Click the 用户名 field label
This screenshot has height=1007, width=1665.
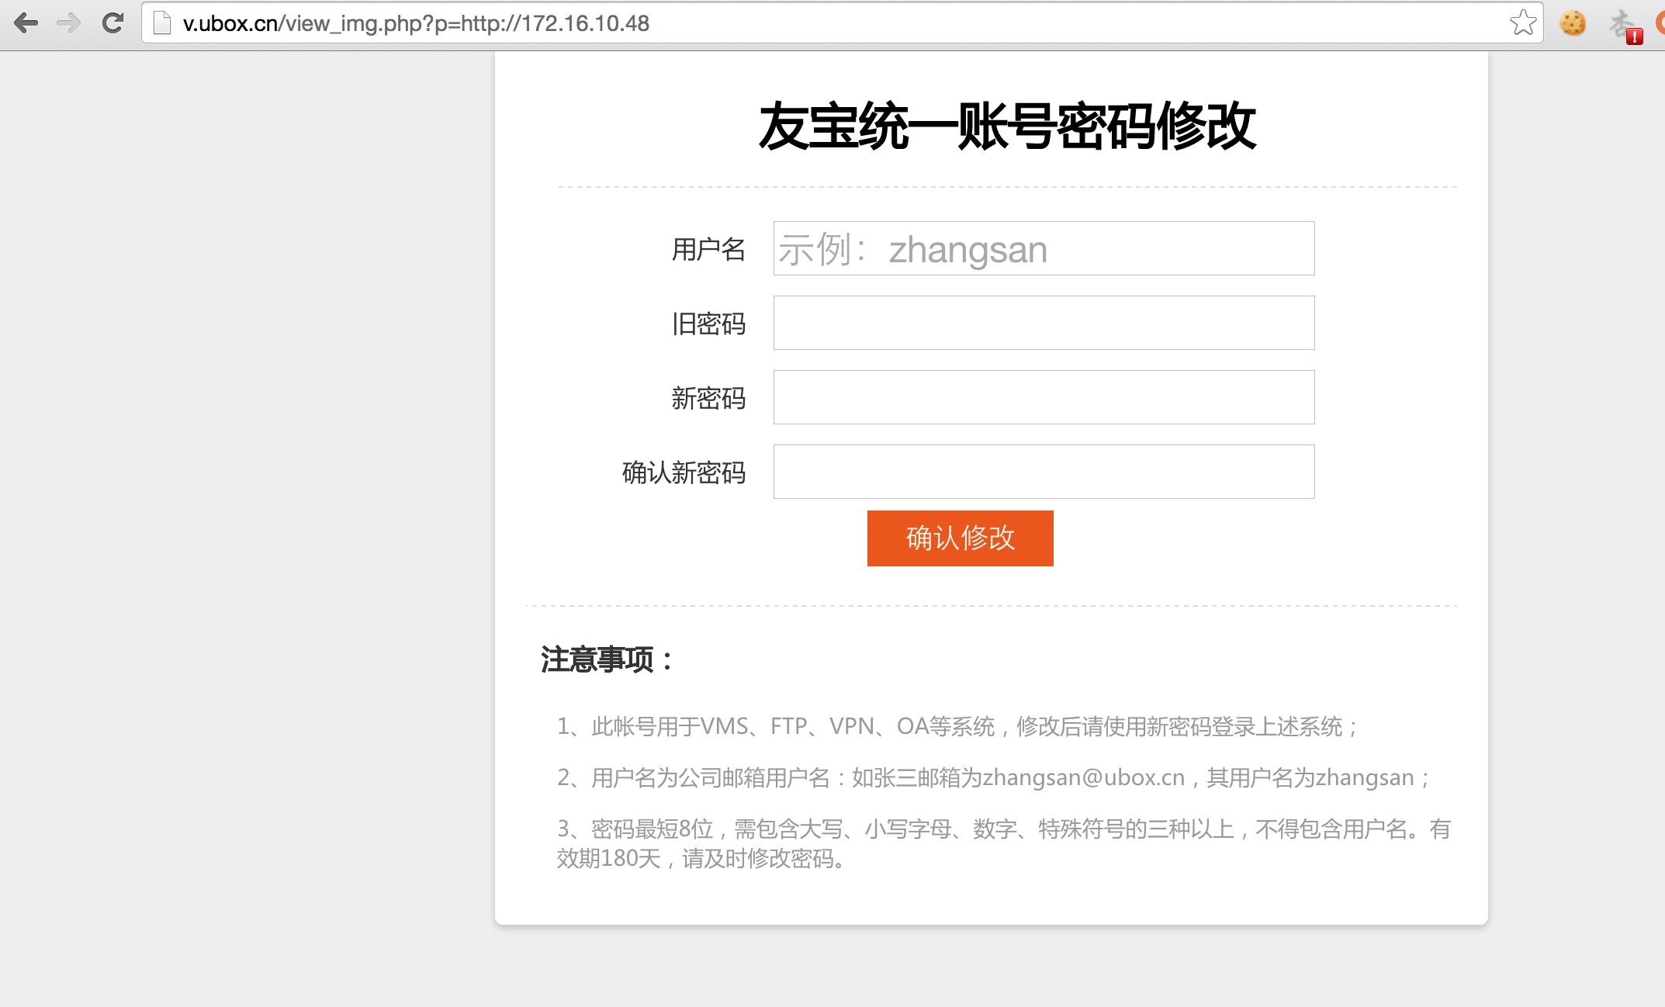[708, 250]
